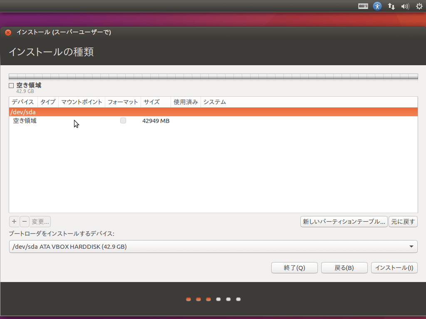The height and width of the screenshot is (319, 426).
Task: Close the installer with the orange X
Action: tap(8, 32)
